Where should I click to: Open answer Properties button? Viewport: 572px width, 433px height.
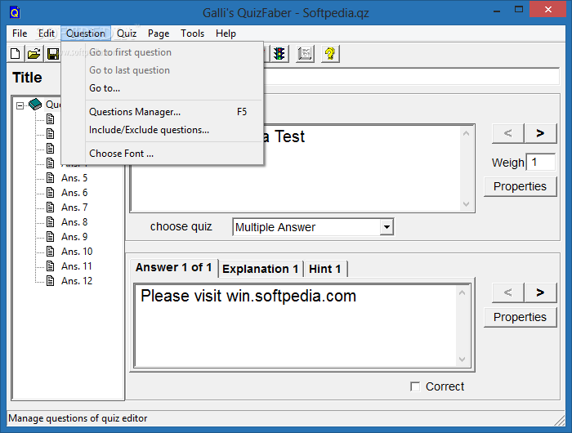(521, 317)
